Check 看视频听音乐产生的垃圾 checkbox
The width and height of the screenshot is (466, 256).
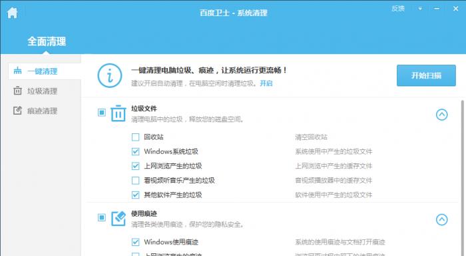135,181
